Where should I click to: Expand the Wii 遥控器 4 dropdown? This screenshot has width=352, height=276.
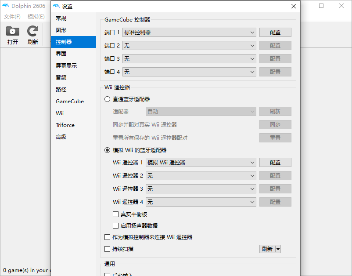(201, 202)
